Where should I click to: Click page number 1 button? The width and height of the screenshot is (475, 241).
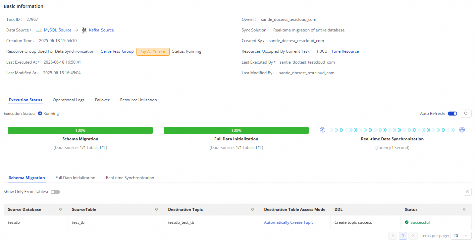tap(403, 236)
